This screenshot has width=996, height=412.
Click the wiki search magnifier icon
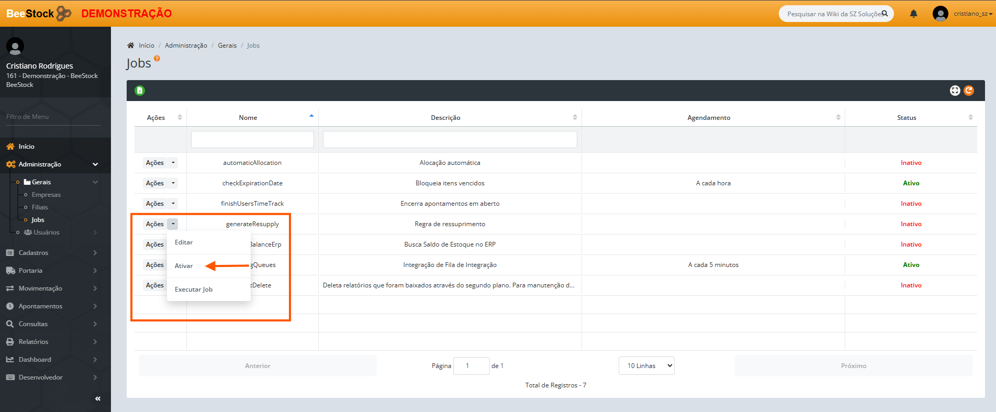tap(885, 14)
